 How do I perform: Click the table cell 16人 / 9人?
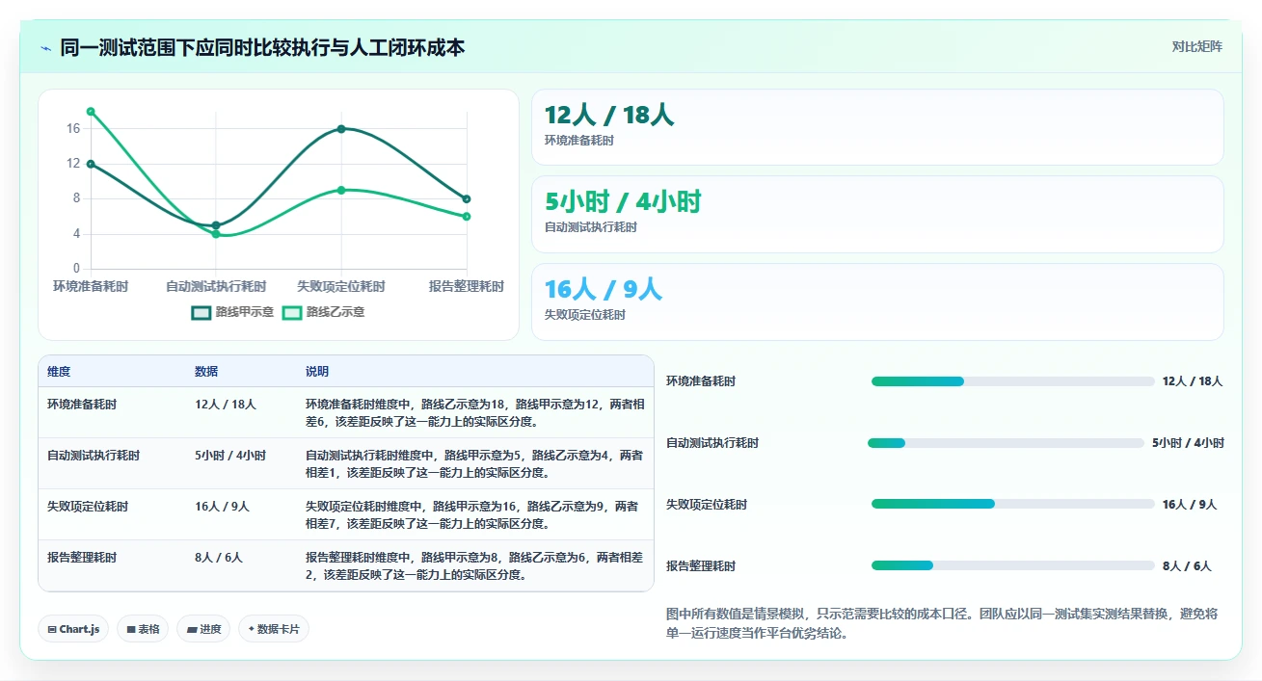(x=222, y=507)
